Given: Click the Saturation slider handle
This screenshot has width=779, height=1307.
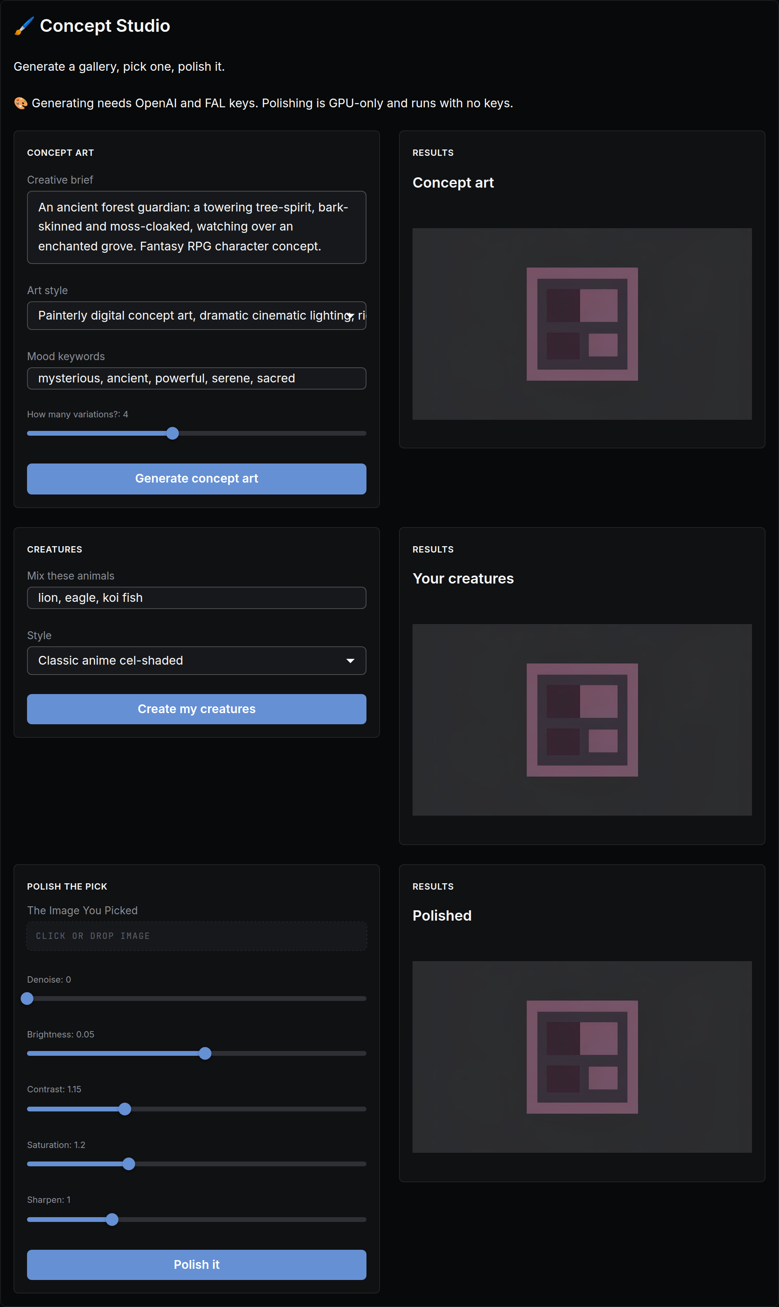Looking at the screenshot, I should click(129, 1164).
